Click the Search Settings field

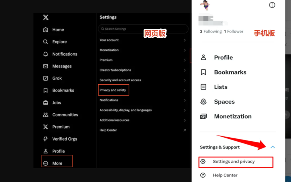tap(143, 29)
